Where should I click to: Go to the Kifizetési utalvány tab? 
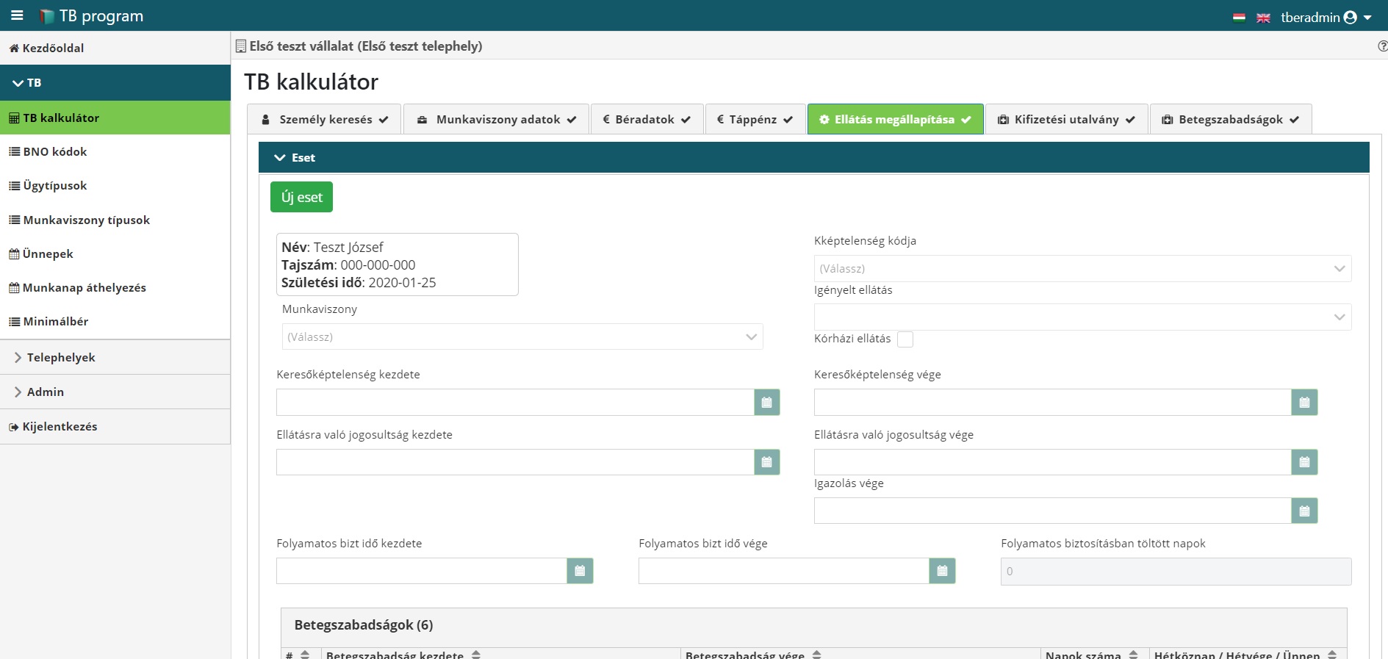pyautogui.click(x=1066, y=119)
